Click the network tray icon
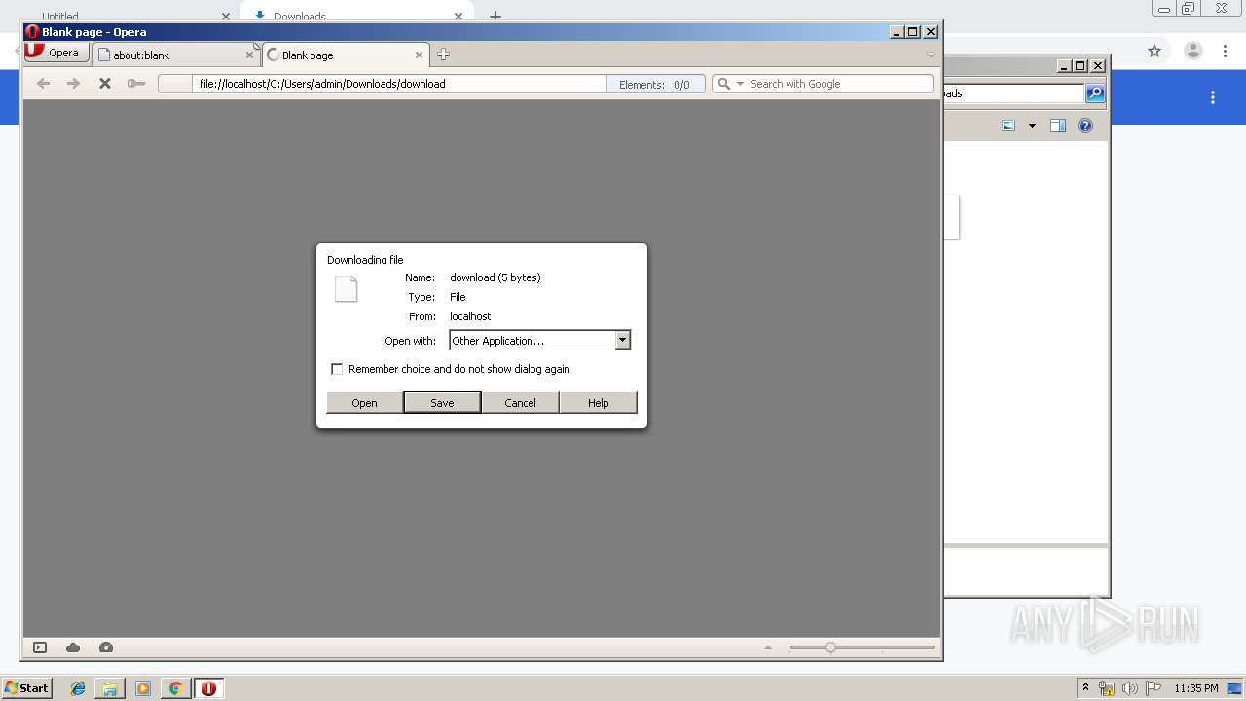 1107,688
